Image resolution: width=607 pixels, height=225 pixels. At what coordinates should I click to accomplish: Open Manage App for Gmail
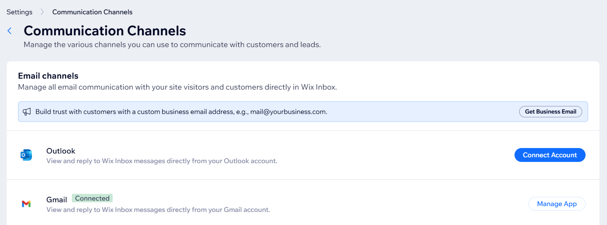(557, 204)
